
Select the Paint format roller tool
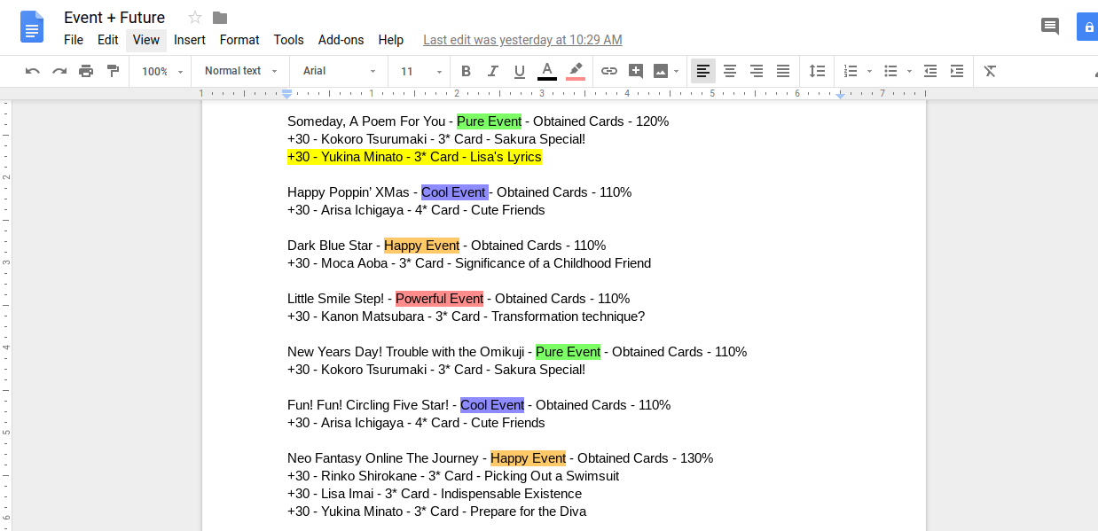coord(113,71)
